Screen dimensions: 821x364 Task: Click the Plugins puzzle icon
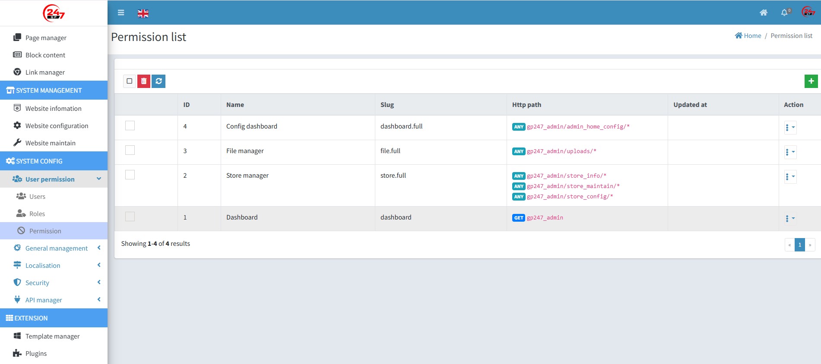(17, 353)
